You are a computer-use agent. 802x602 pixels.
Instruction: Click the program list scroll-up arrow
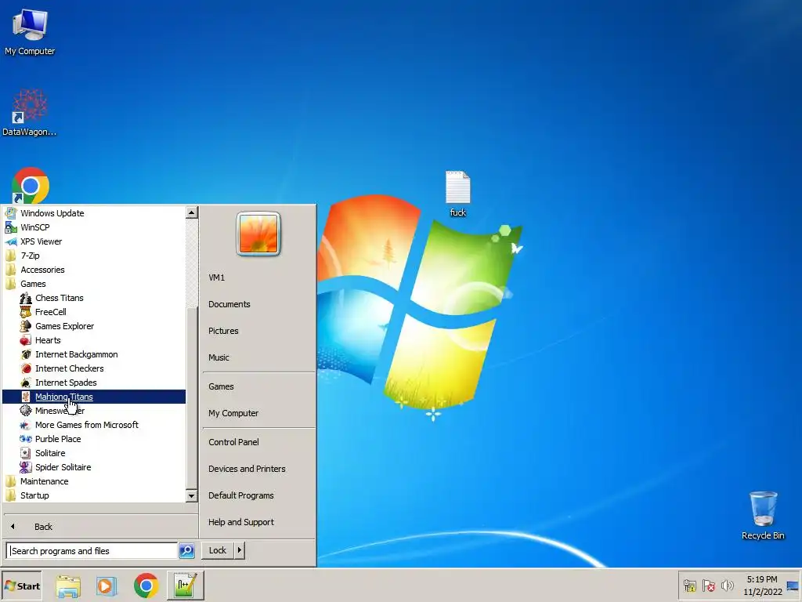(x=191, y=212)
